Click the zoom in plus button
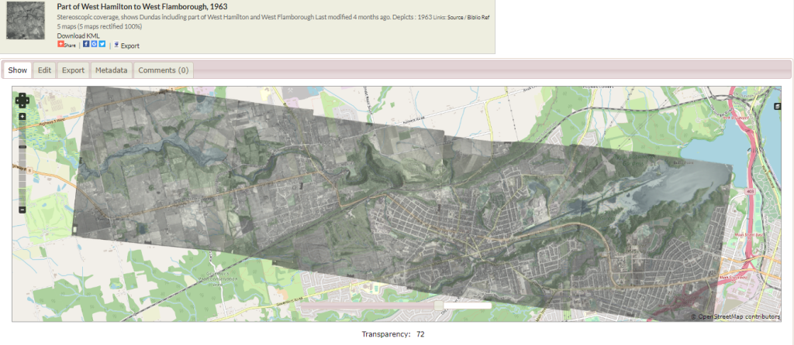The width and height of the screenshot is (794, 345). [22, 117]
